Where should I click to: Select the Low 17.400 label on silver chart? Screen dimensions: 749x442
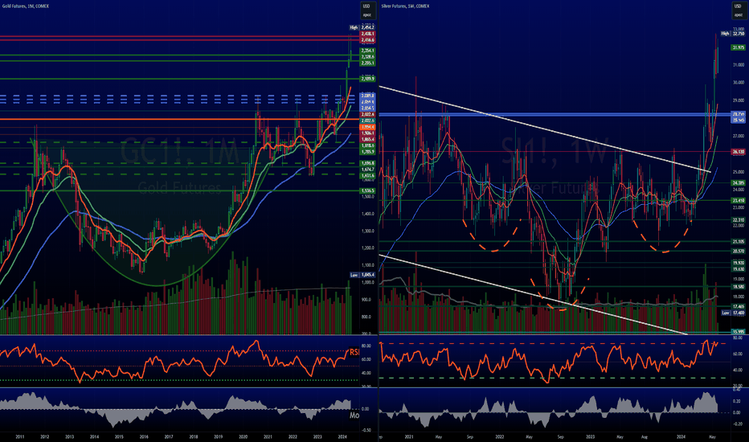tap(733, 313)
